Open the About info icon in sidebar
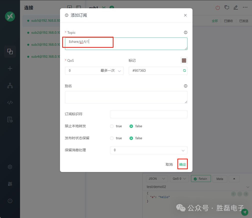Image resolution: width=252 pixels, height=218 pixels. click(10, 201)
